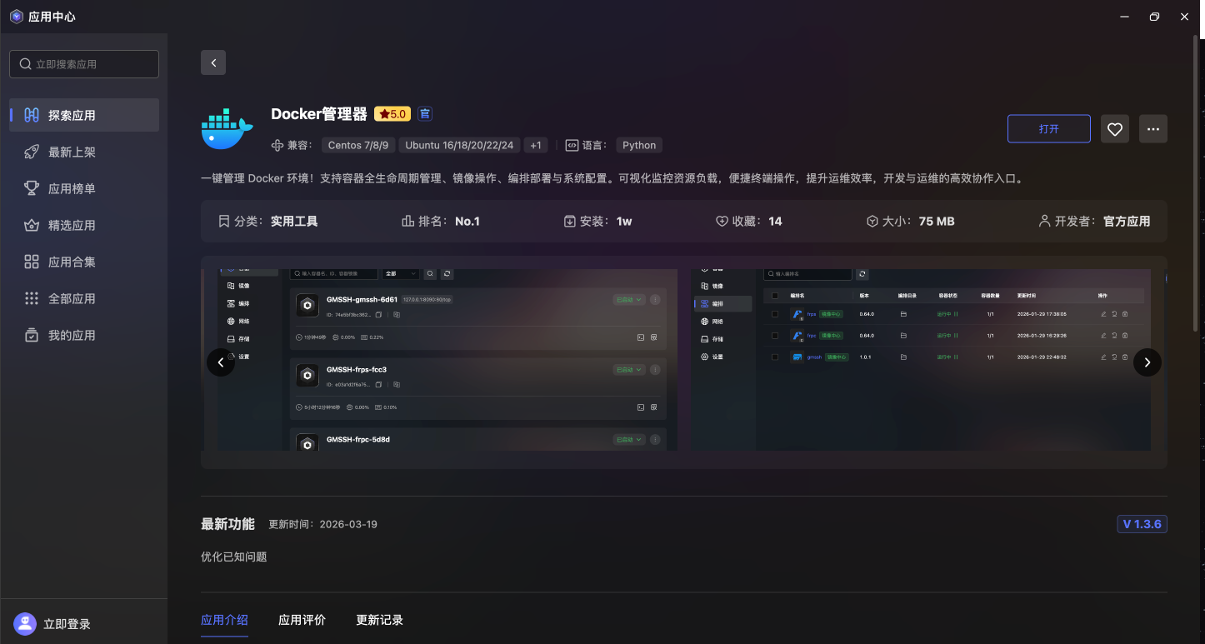Restore the window with title bar button
1205x644 pixels.
[x=1154, y=17]
